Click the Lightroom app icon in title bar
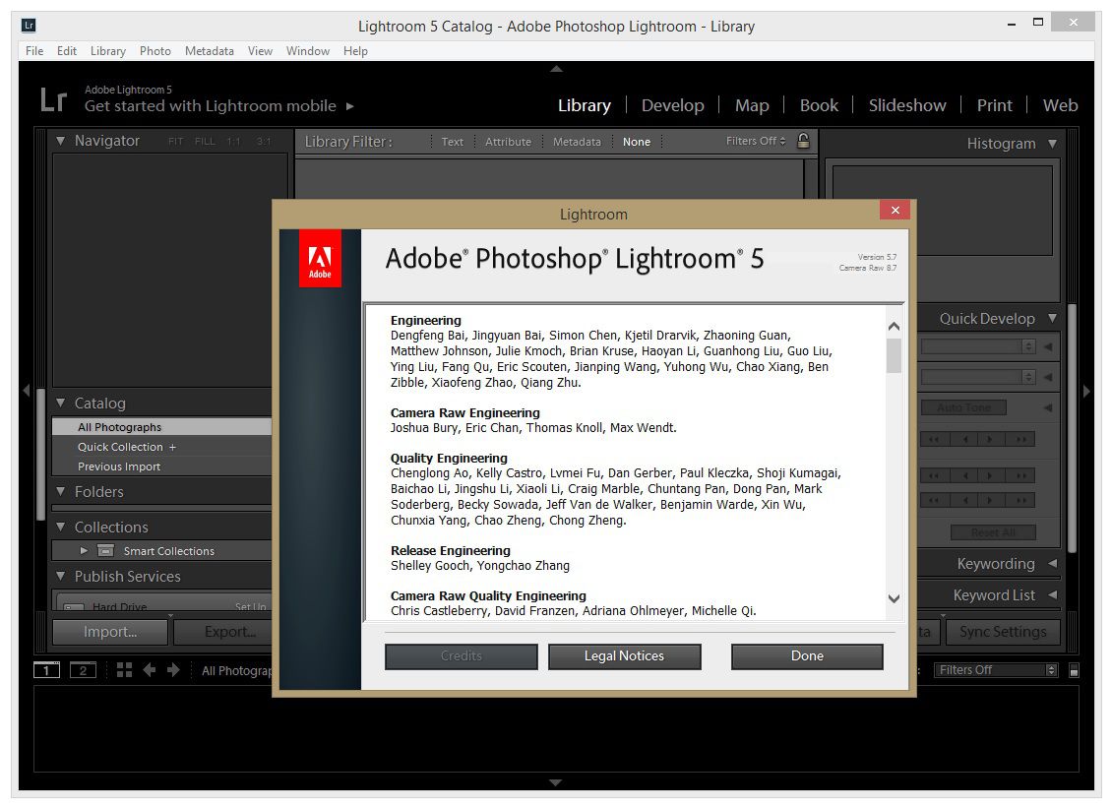This screenshot has width=1112, height=808. [x=30, y=26]
